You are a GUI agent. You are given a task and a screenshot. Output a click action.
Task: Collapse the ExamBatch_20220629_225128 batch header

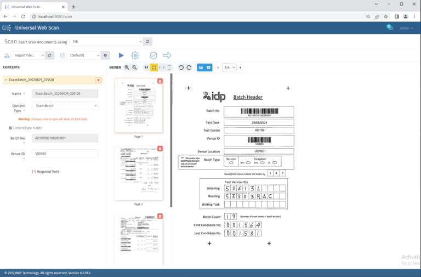pyautogui.click(x=6, y=80)
